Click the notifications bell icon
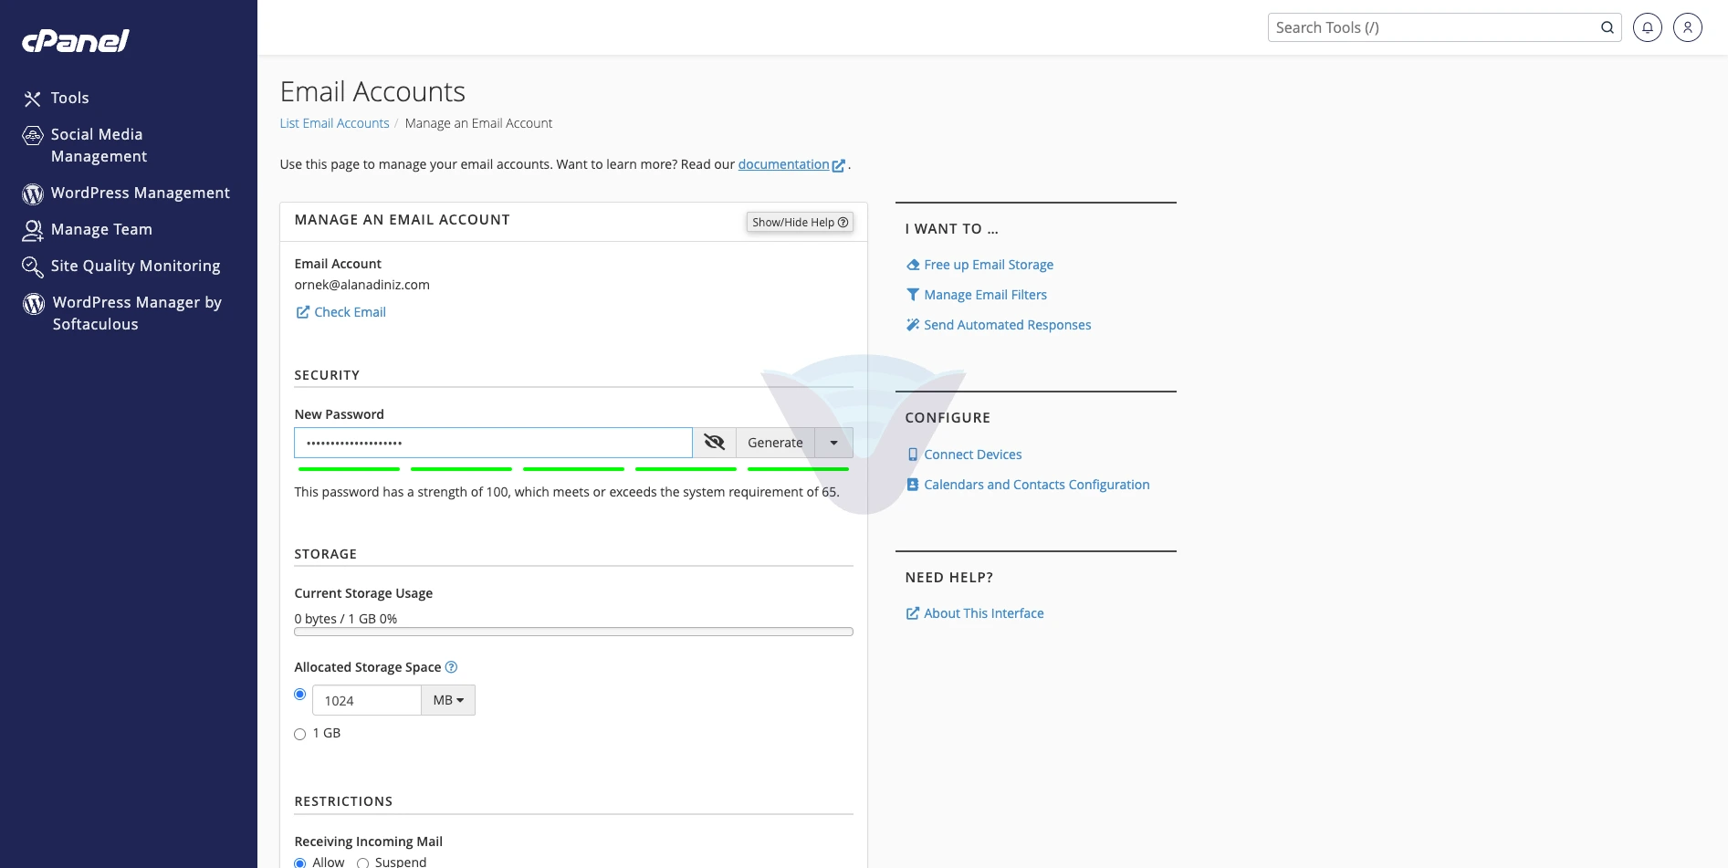The height and width of the screenshot is (868, 1728). pyautogui.click(x=1647, y=27)
